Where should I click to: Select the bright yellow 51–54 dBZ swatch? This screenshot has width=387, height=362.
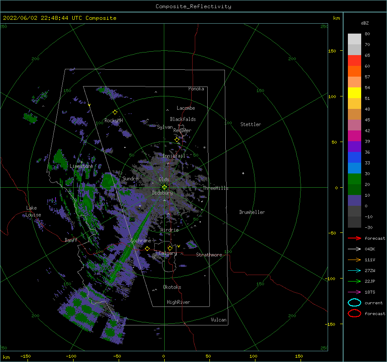pyautogui.click(x=354, y=93)
